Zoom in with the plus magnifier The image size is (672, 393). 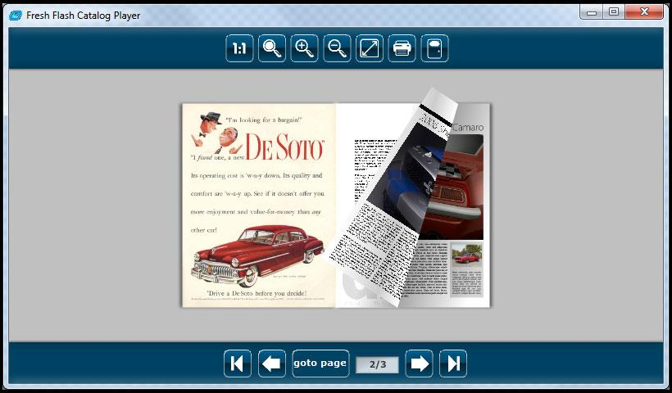305,49
